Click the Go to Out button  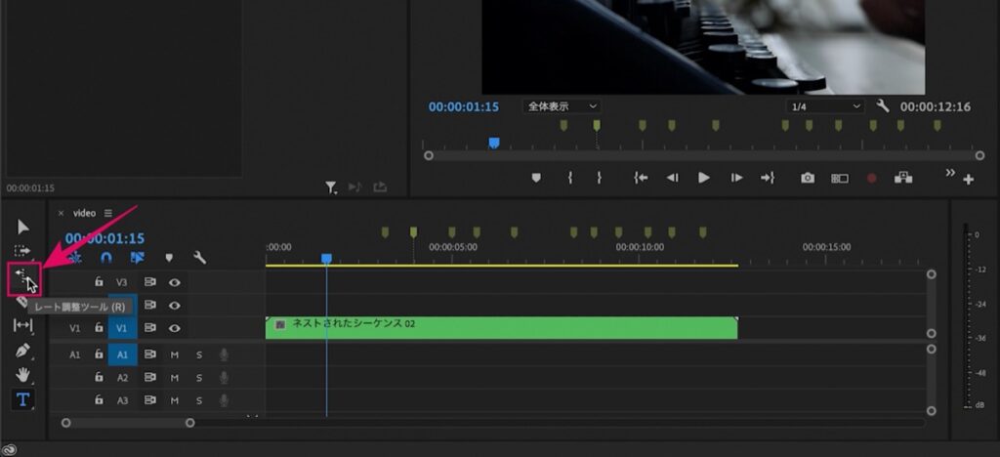click(x=768, y=179)
